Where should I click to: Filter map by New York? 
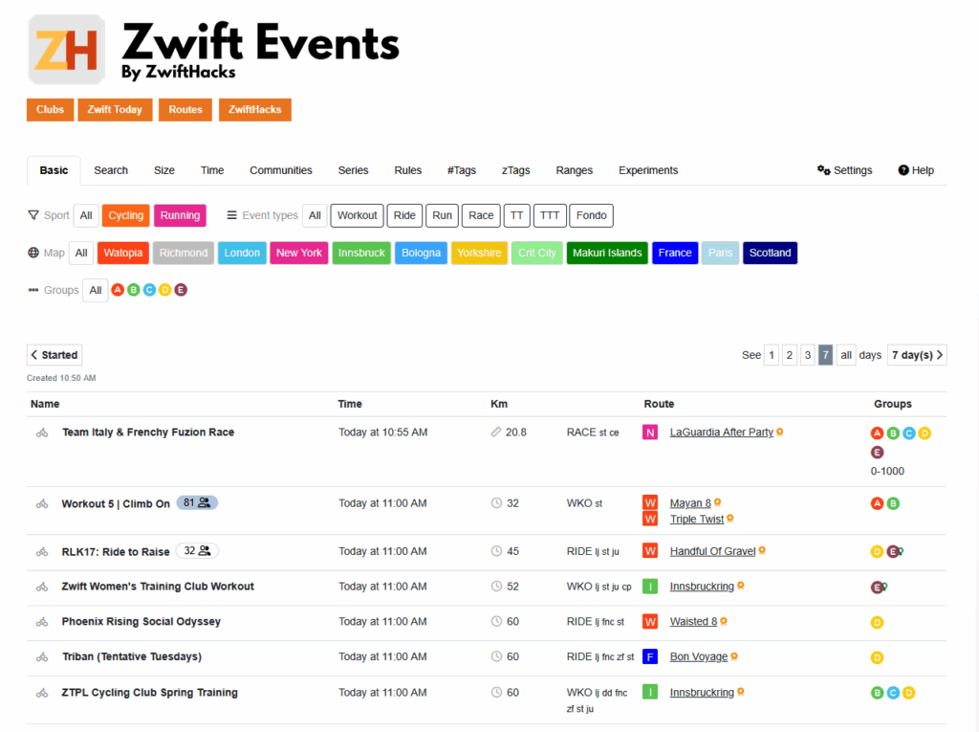click(299, 253)
